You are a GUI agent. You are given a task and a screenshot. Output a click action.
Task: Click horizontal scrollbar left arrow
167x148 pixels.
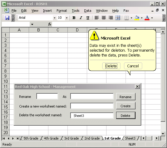click(143, 138)
